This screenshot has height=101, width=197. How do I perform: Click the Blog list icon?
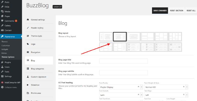(28, 60)
